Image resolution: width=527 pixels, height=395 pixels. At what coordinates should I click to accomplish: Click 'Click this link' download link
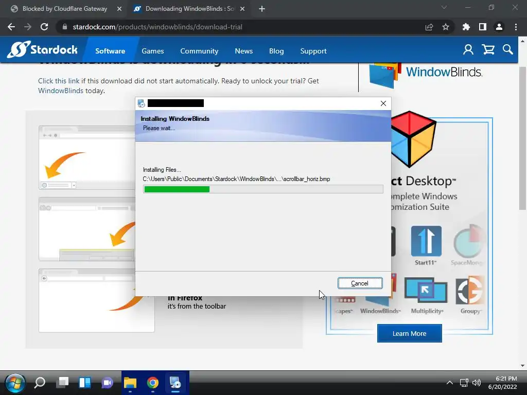click(x=59, y=81)
